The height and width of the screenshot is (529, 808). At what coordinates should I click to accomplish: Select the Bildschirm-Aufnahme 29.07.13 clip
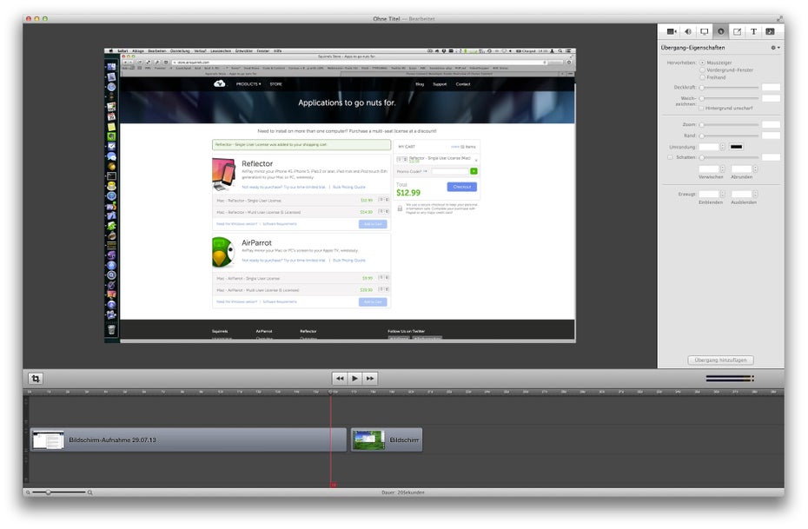click(189, 440)
